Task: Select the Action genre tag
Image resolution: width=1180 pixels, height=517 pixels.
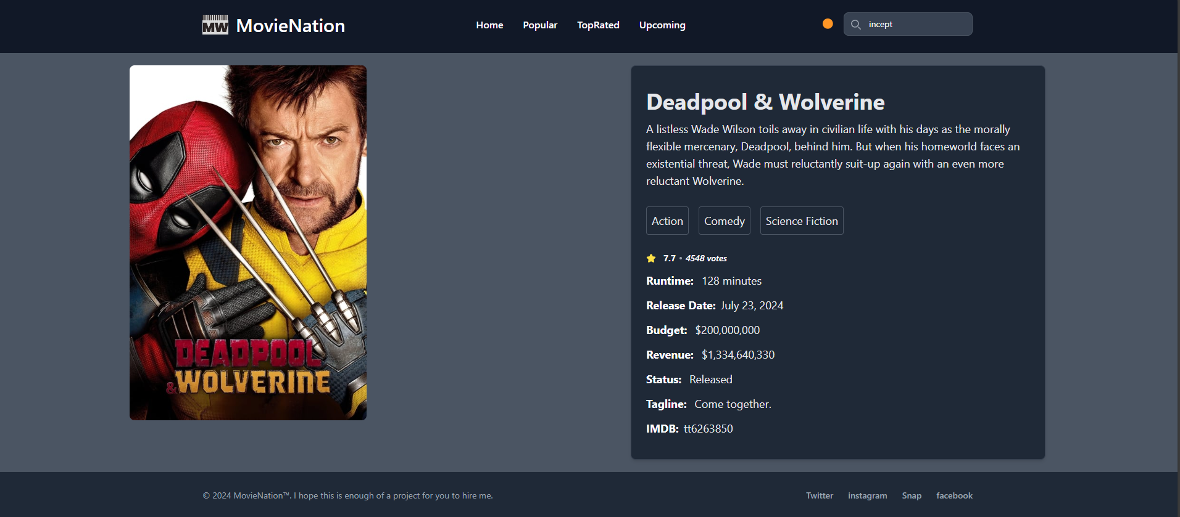Action: tap(667, 221)
